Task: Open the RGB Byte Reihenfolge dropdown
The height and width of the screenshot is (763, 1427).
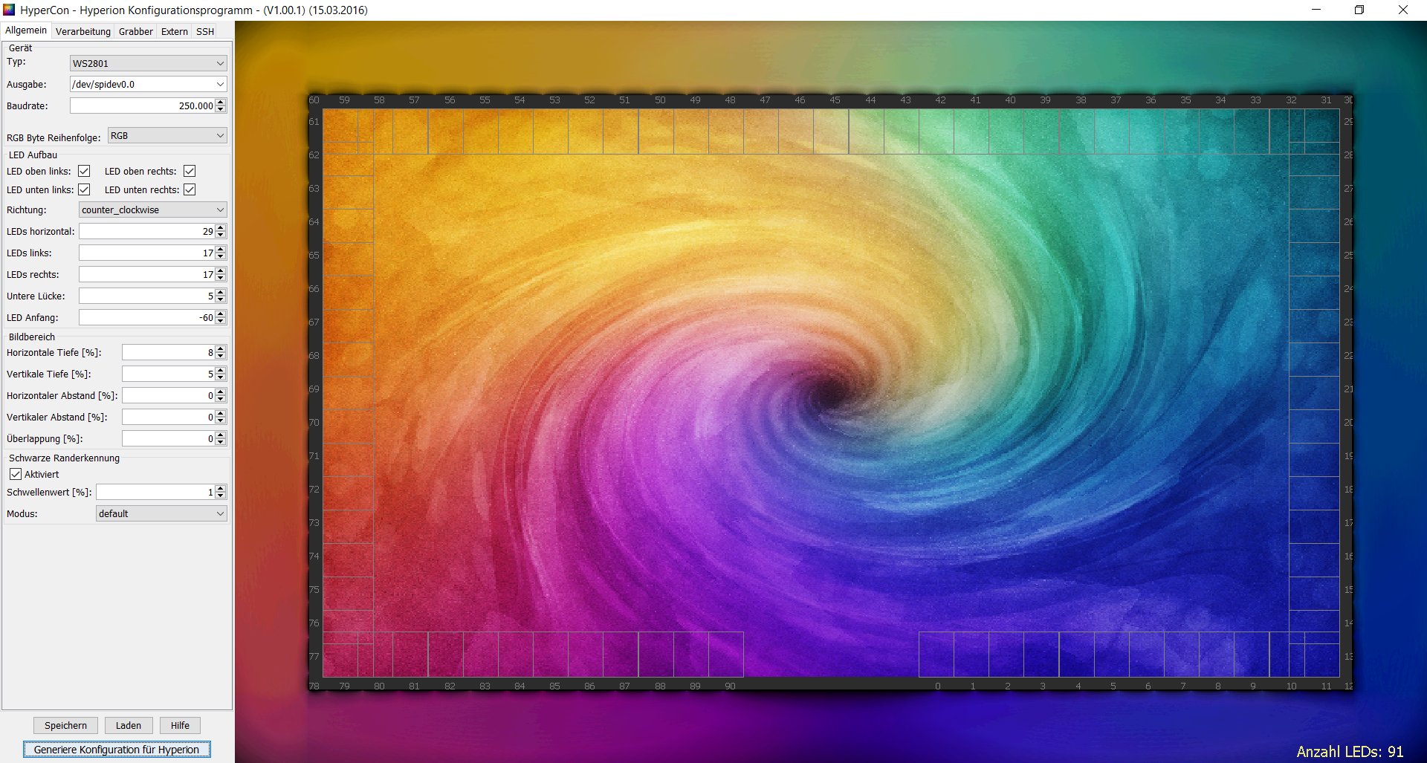Action: (167, 136)
